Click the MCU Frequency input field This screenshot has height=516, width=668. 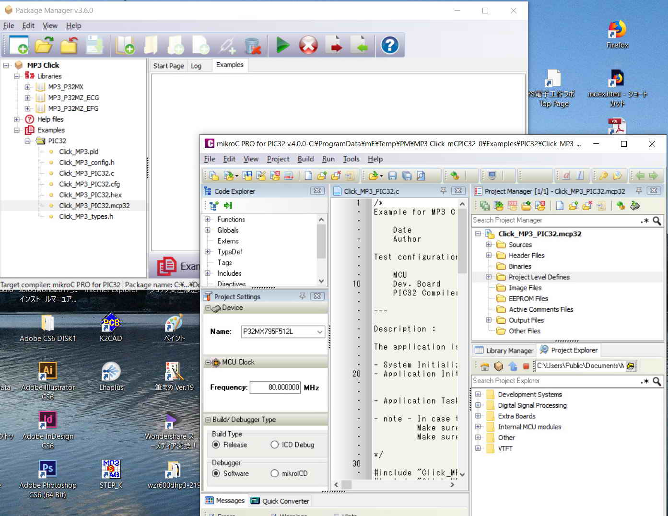(275, 387)
